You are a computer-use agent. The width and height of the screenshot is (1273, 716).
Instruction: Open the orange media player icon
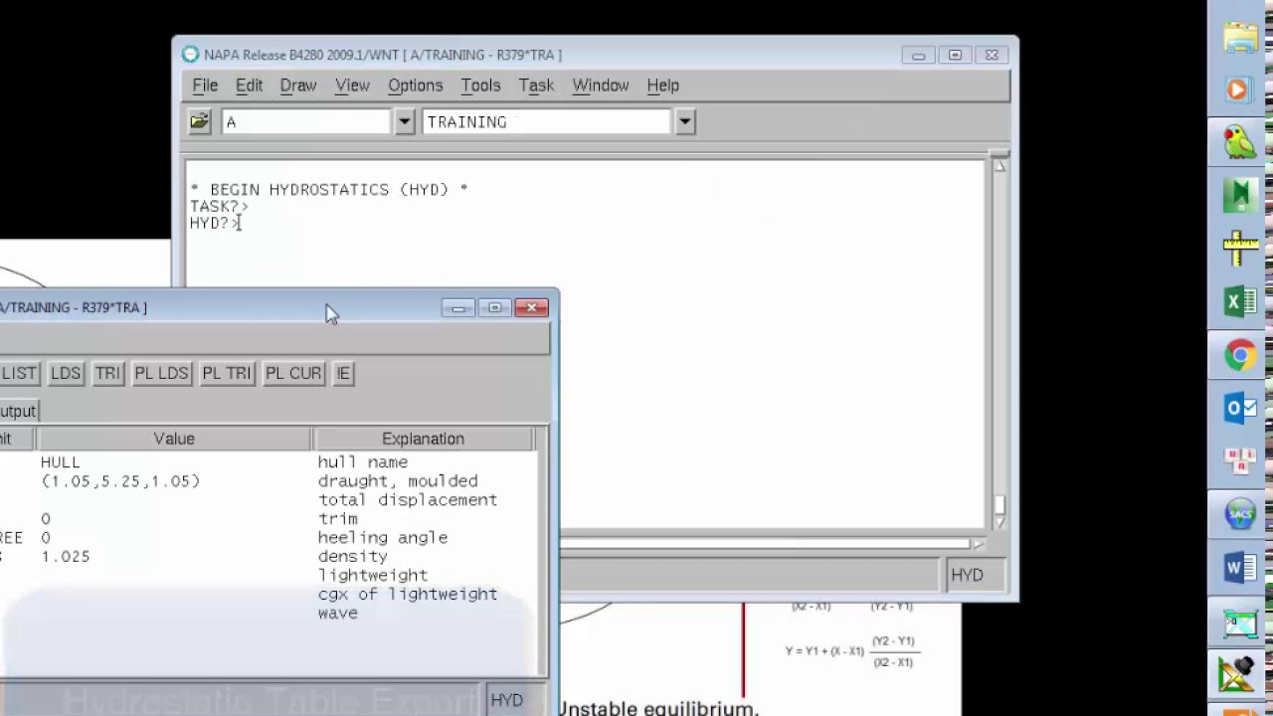[x=1240, y=89]
